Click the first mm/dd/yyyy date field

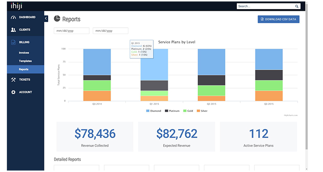click(x=71, y=31)
